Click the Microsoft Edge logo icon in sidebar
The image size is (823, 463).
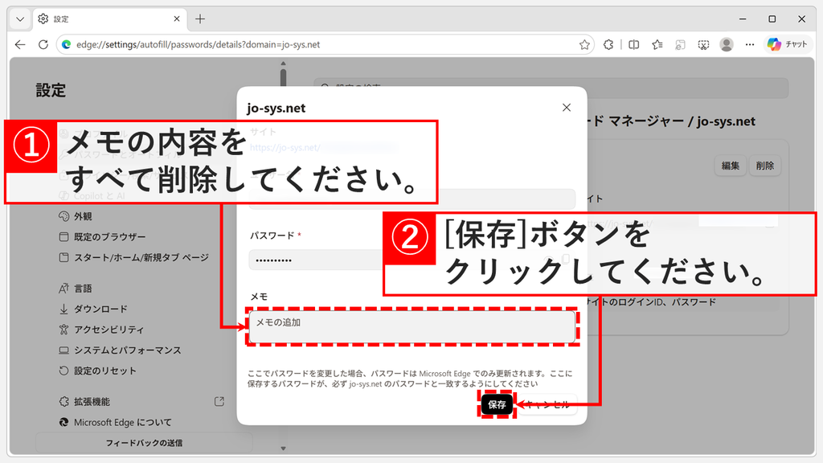63,422
